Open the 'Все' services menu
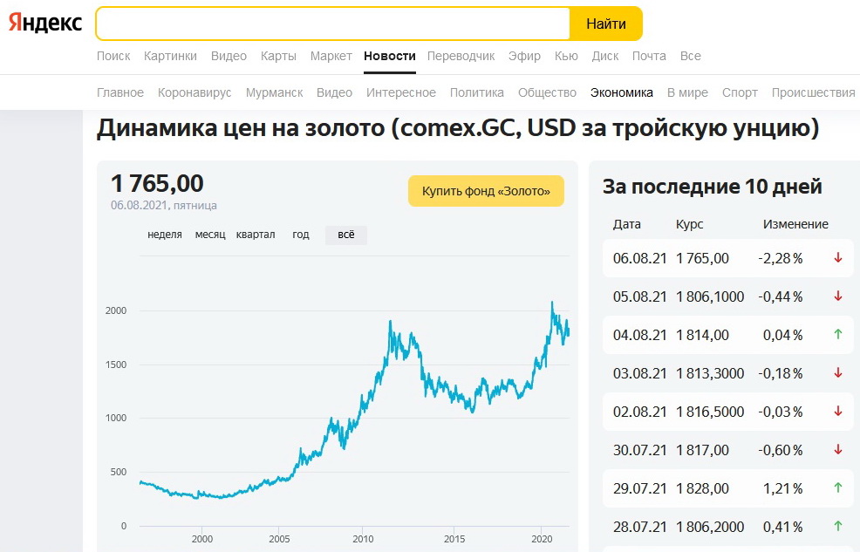Image resolution: width=860 pixels, height=552 pixels. (690, 56)
